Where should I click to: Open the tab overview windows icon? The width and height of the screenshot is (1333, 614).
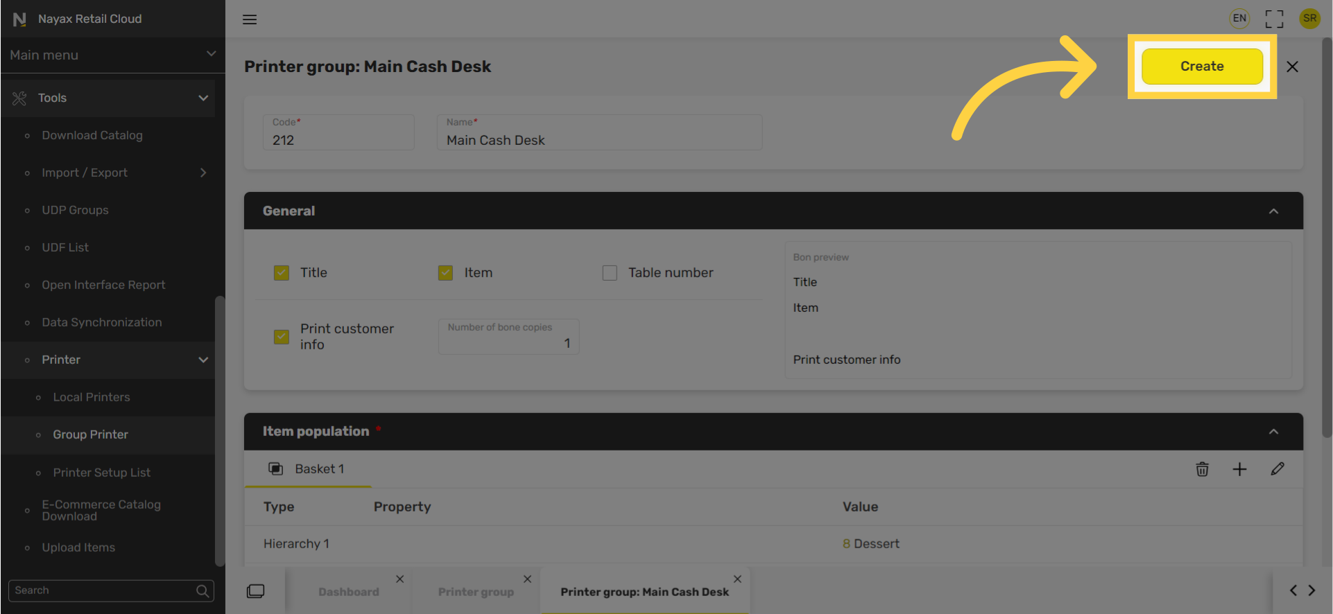255,591
